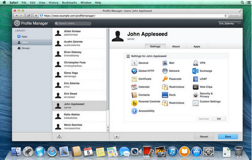The height and width of the screenshot is (160, 252).
Task: Select user Katie Abeles
Action: [x=79, y=116]
